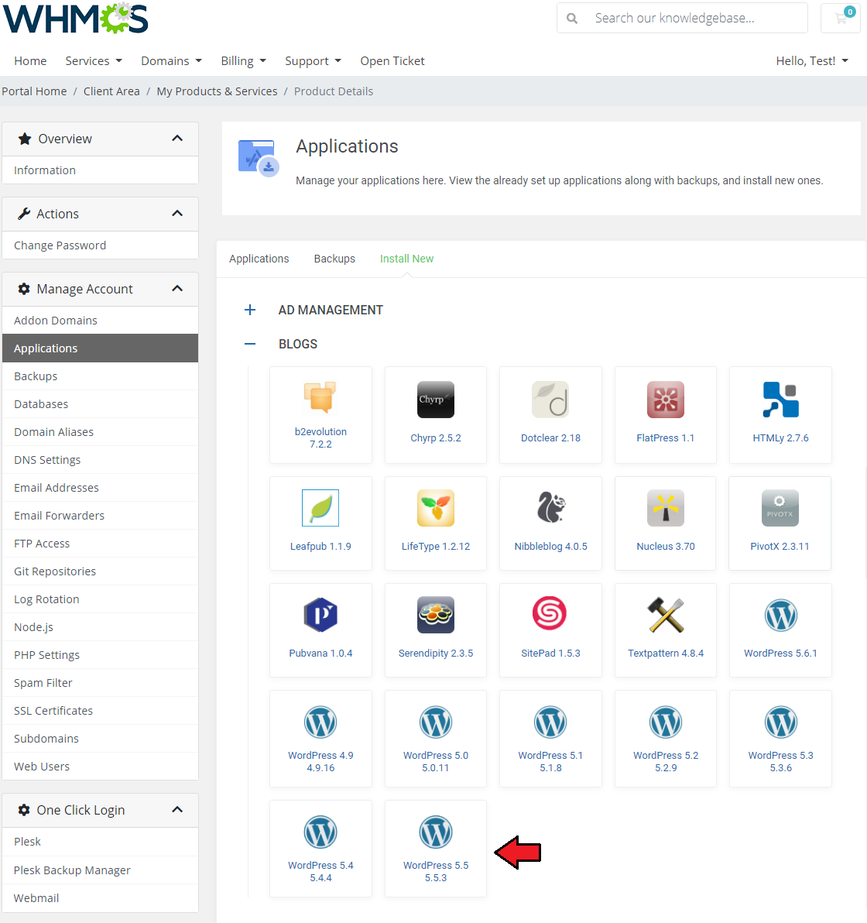The image size is (867, 923).
Task: Open Git Repositories in sidebar
Action: click(100, 571)
